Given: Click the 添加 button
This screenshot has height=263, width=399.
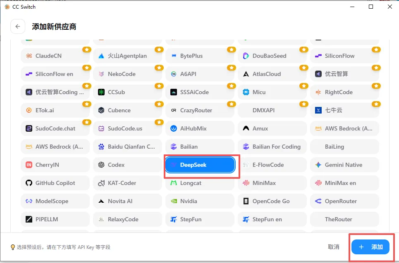Looking at the screenshot, I should point(370,247).
